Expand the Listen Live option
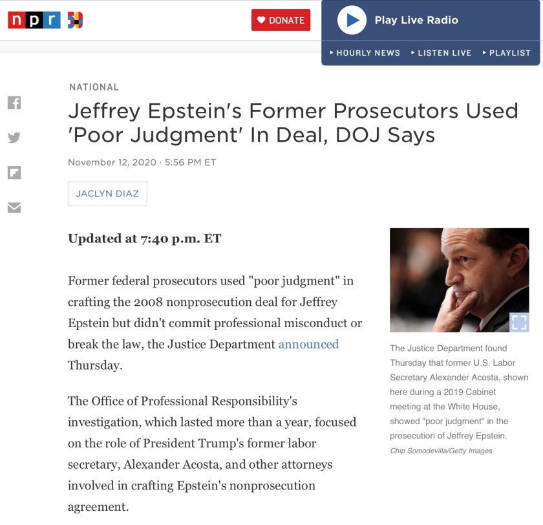543x525 pixels. pos(442,53)
